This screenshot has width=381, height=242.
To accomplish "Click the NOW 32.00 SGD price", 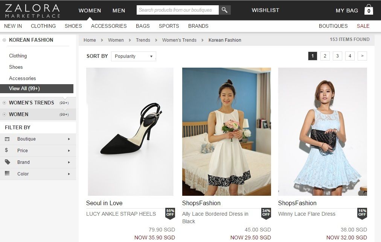I will (346, 237).
